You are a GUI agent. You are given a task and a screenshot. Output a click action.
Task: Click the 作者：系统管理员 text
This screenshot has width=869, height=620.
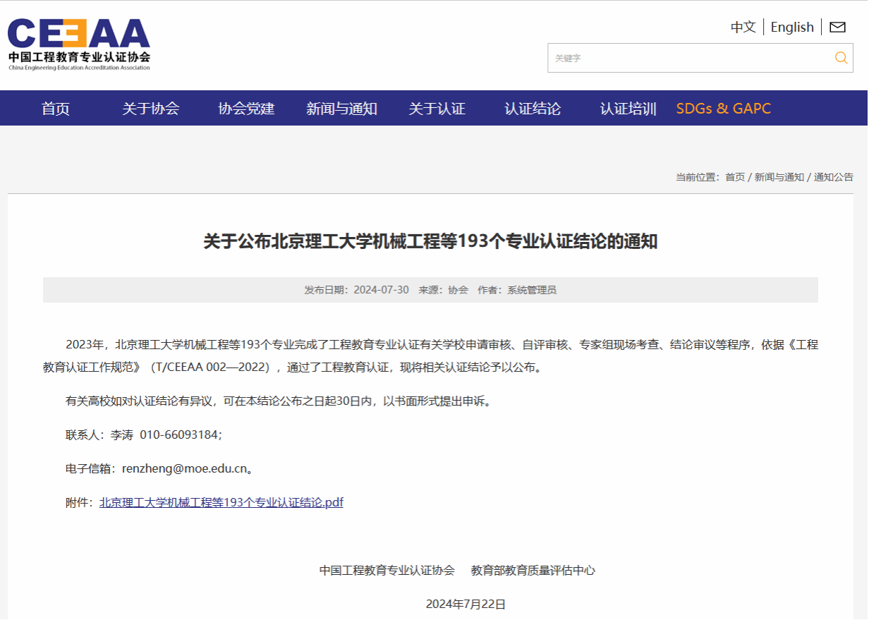[517, 290]
